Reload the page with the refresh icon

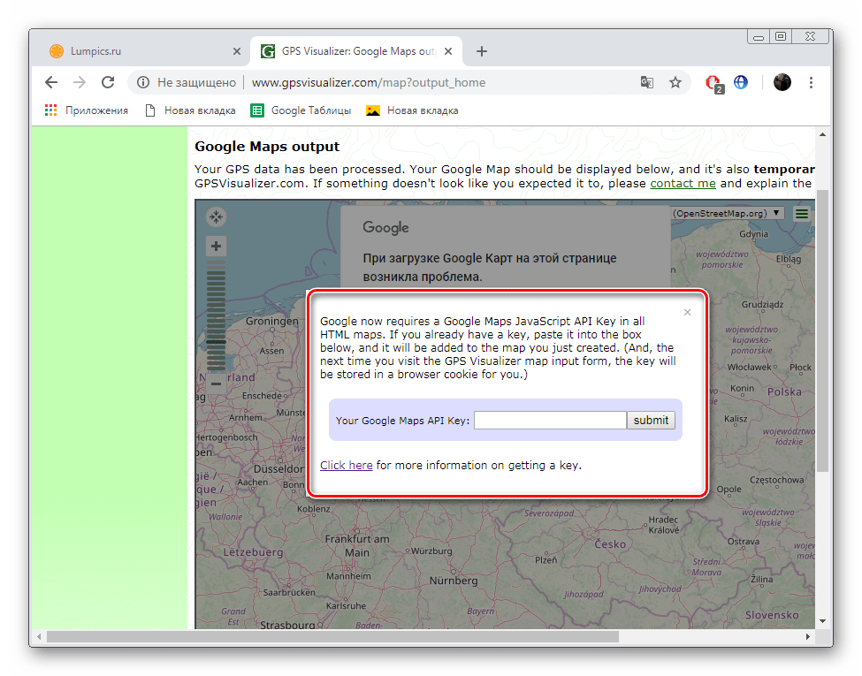pos(108,82)
